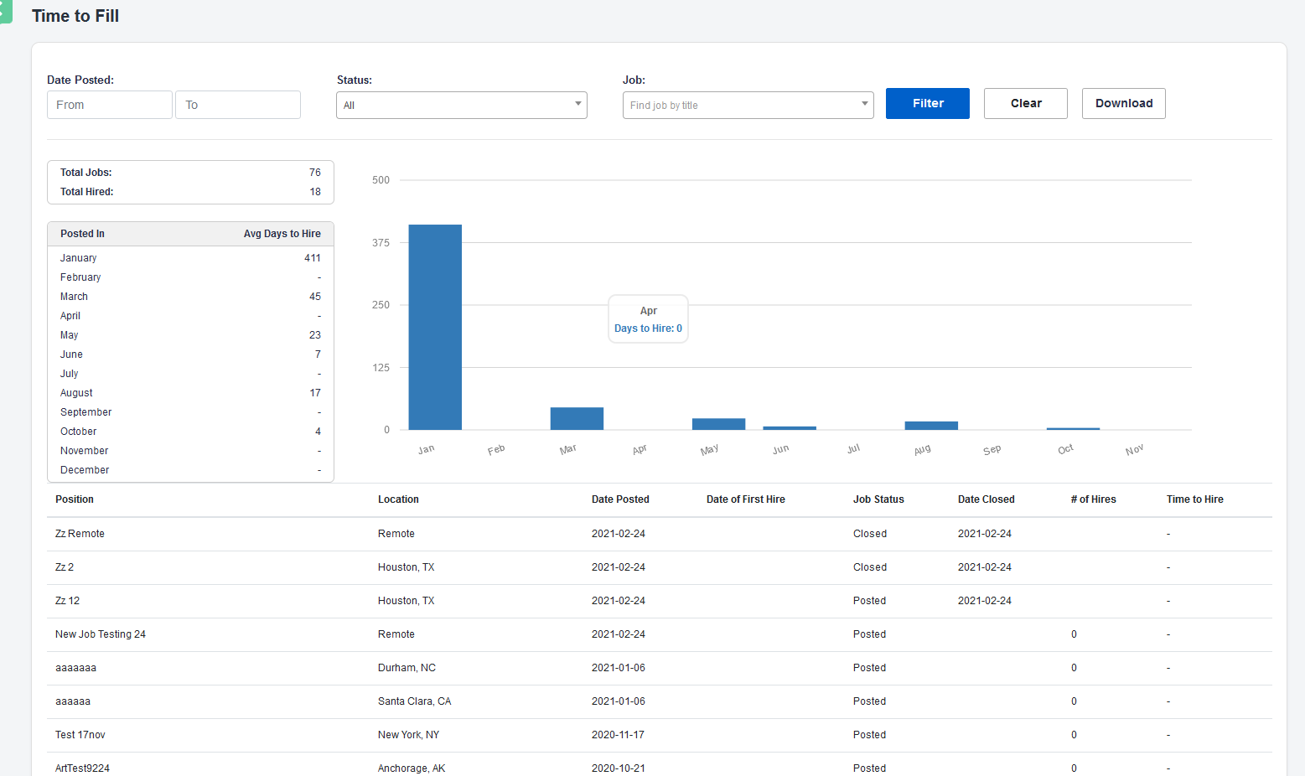Select the October row in Avg Days to Hire

click(78, 431)
